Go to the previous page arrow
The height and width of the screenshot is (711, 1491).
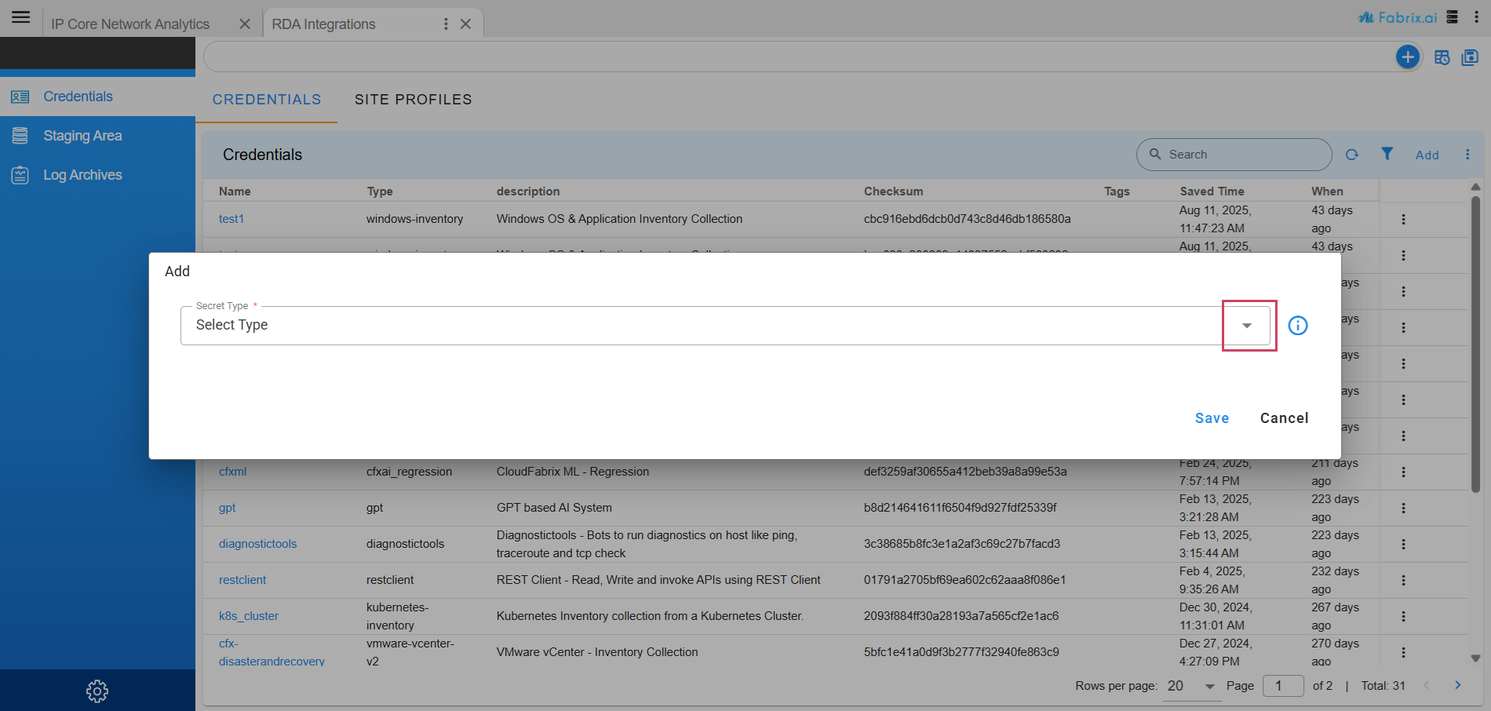coord(1427,686)
